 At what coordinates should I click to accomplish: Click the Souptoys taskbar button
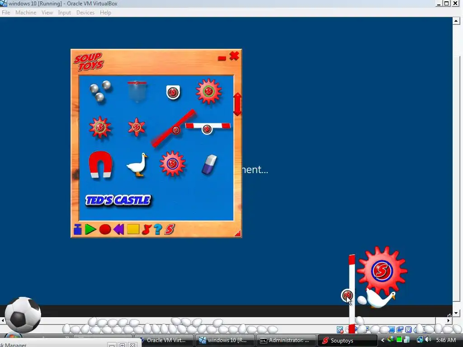[x=347, y=340]
